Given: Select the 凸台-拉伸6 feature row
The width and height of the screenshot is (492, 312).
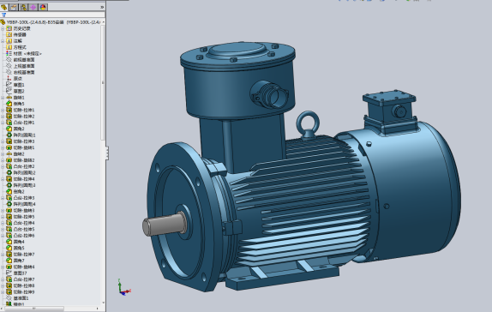Looking at the screenshot, I should tap(21, 236).
